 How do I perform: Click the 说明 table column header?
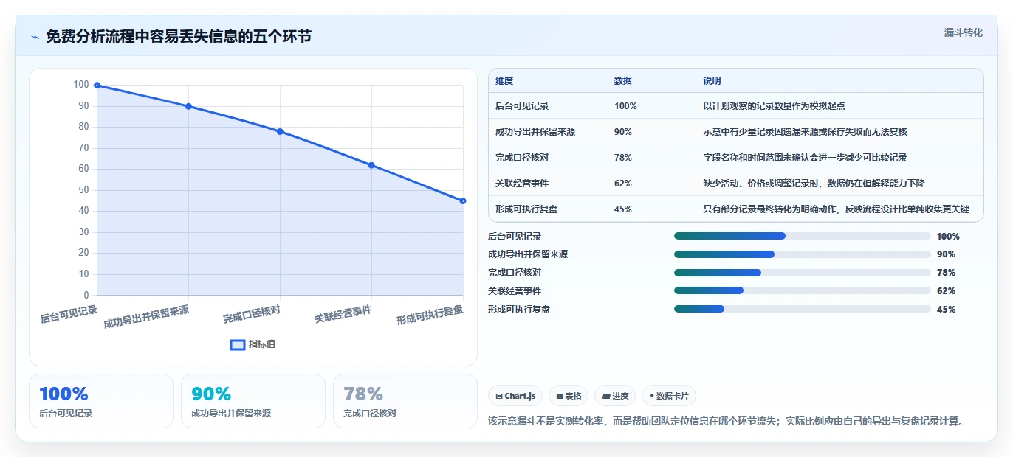pos(712,81)
